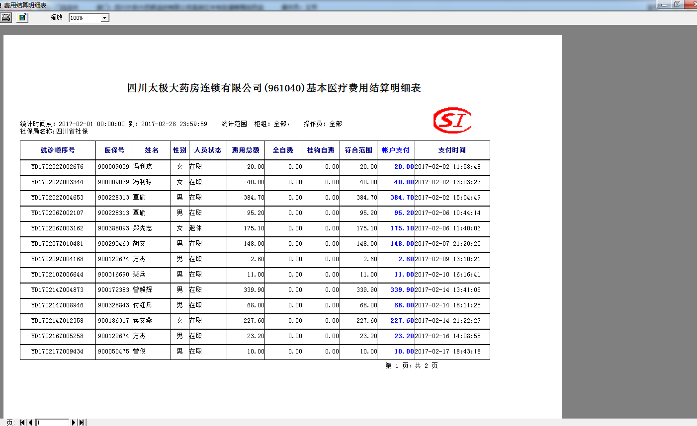
Task: Go to the first page of the report
Action: coord(23,423)
